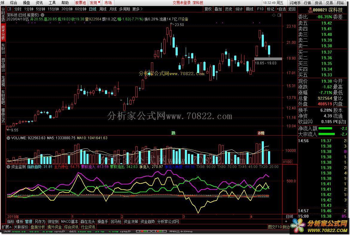Select the 龙虎榜 sidebar tab
The width and height of the screenshot is (350, 235).
point(3,81)
